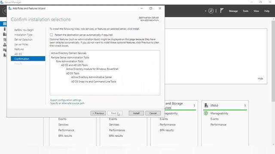Go to the Server Selection wizard step

pos(24,40)
